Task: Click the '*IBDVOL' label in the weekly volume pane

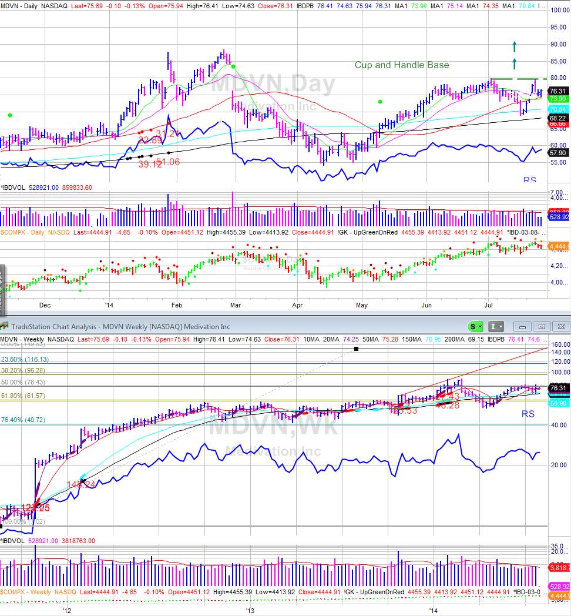Action: 12,541
